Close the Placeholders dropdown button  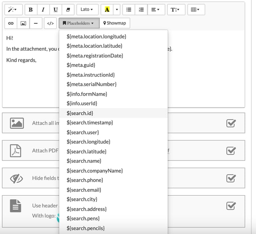pyautogui.click(x=79, y=23)
